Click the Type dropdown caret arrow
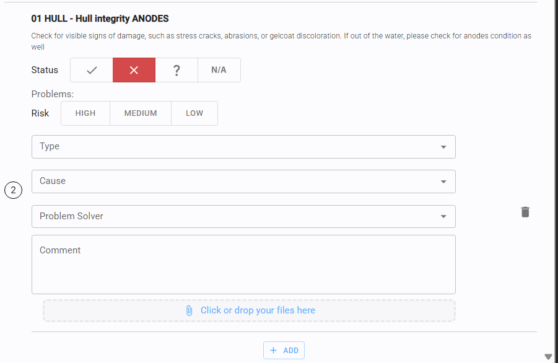Viewport: 558px width, 363px height. (x=443, y=147)
